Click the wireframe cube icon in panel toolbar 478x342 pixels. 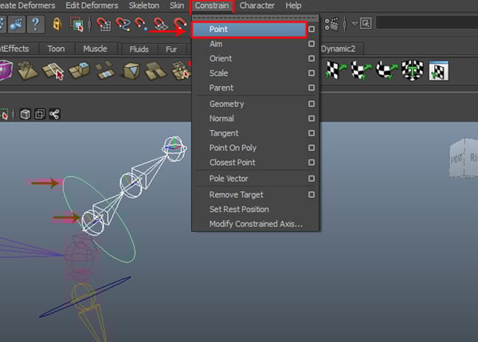click(25, 114)
